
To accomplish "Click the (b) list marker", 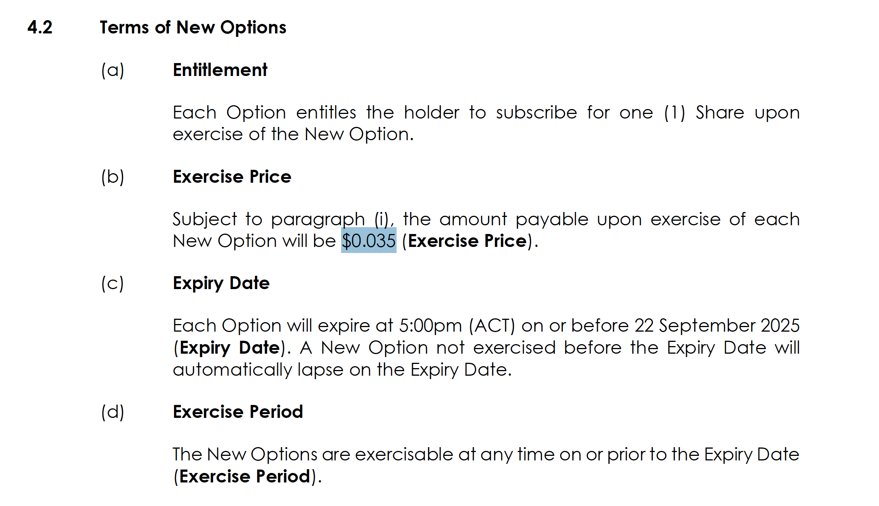I will [x=113, y=177].
